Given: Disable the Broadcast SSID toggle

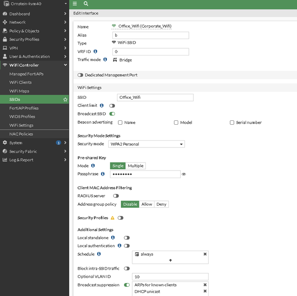Looking at the screenshot, I should click(x=112, y=114).
